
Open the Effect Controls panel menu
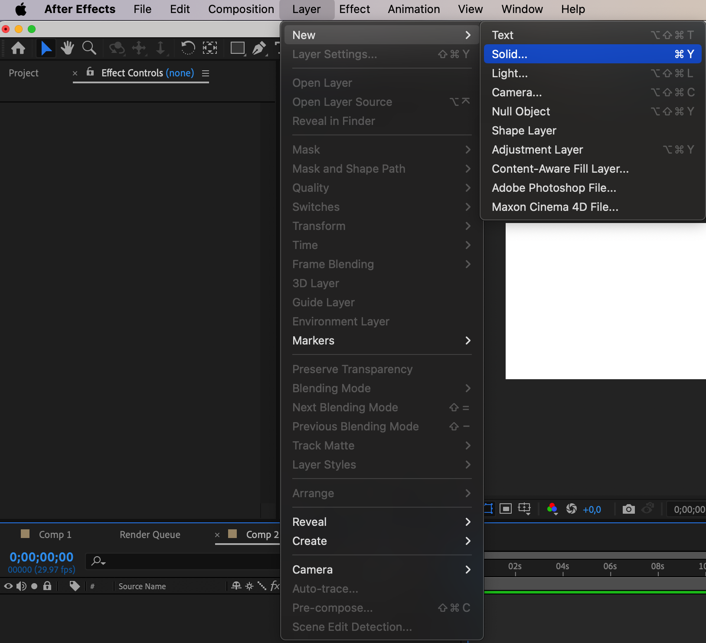206,73
